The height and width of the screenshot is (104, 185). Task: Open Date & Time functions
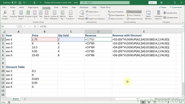click(47, 15)
